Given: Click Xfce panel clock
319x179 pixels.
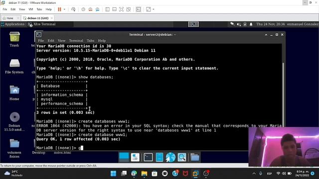Looking at the screenshot, I should click(x=270, y=24).
